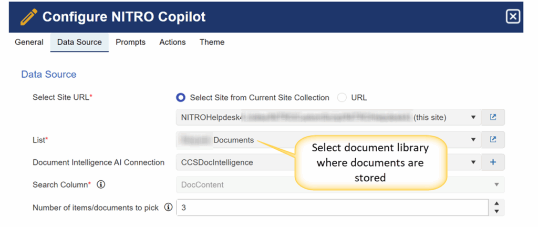Select Site from Current Site Collection radio
Screen dimensions: 538x227
point(181,98)
